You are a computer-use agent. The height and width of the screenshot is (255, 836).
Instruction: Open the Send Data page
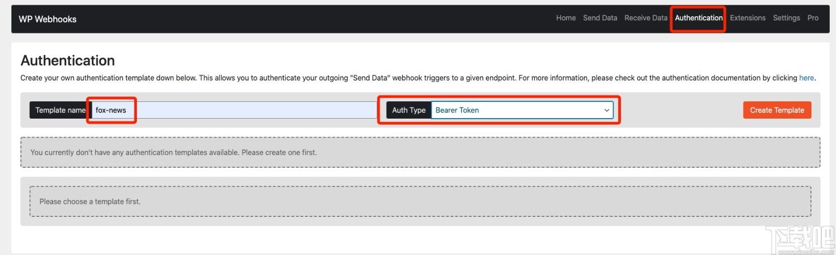point(600,18)
